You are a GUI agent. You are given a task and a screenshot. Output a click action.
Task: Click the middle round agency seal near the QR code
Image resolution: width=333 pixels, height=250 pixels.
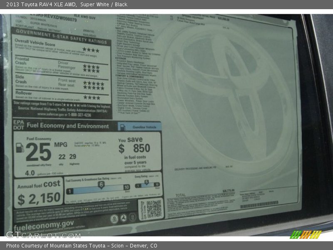123,218
